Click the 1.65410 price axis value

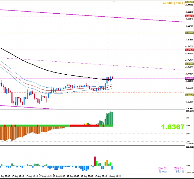[190, 26]
